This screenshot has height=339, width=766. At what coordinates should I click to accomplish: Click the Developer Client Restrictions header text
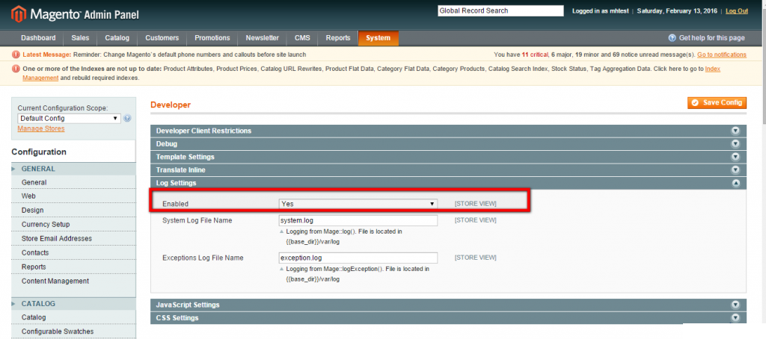click(x=203, y=131)
